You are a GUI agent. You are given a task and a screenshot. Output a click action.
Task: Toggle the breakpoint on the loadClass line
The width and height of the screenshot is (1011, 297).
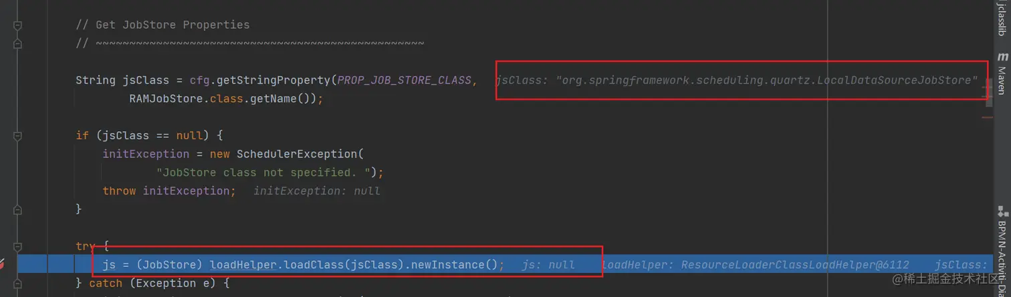pyautogui.click(x=2, y=264)
